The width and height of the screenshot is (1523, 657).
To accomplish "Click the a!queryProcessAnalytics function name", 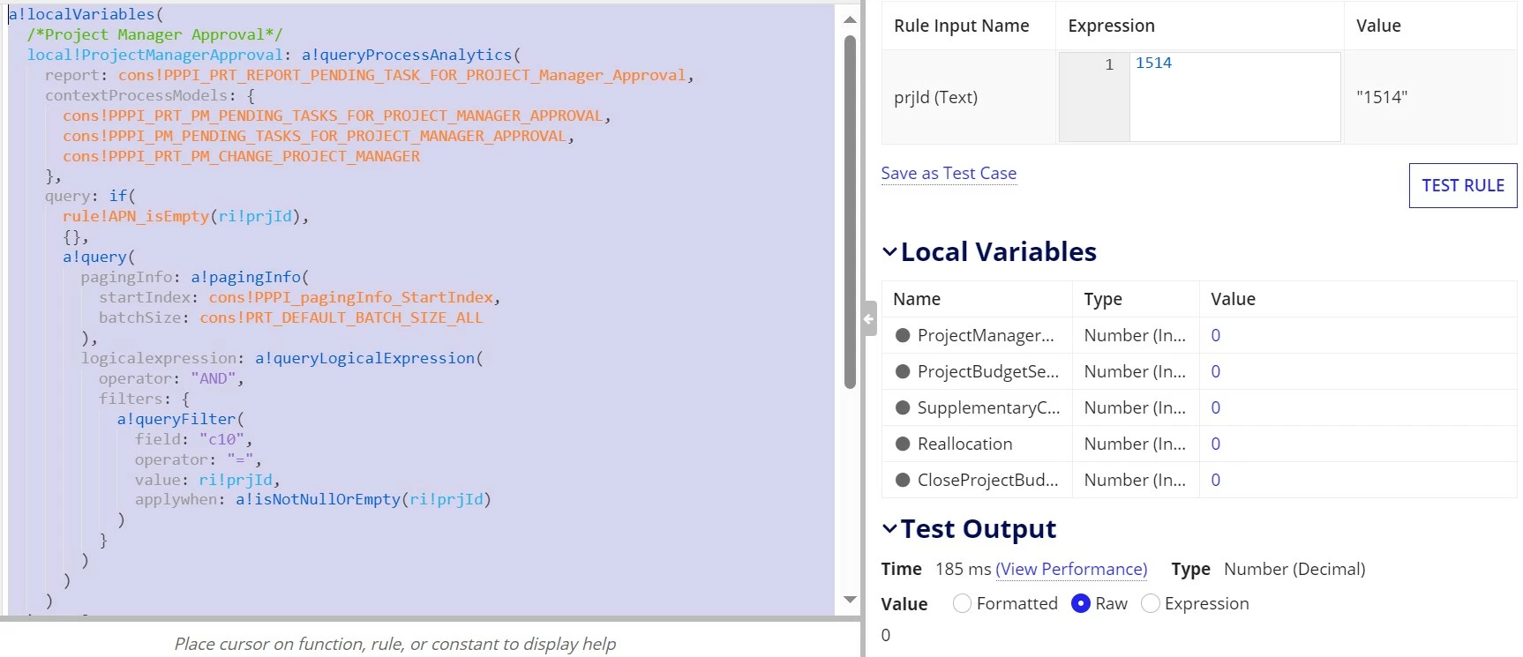I will pyautogui.click(x=407, y=55).
